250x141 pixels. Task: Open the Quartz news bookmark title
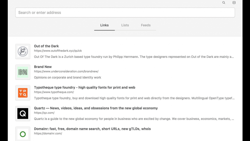96,108
